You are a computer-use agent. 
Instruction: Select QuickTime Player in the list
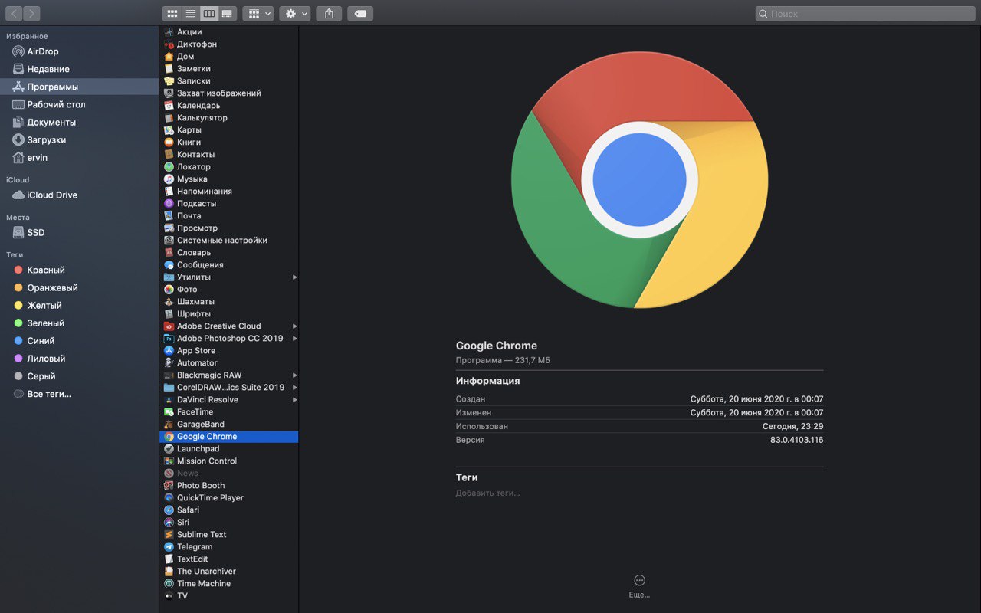pyautogui.click(x=228, y=497)
